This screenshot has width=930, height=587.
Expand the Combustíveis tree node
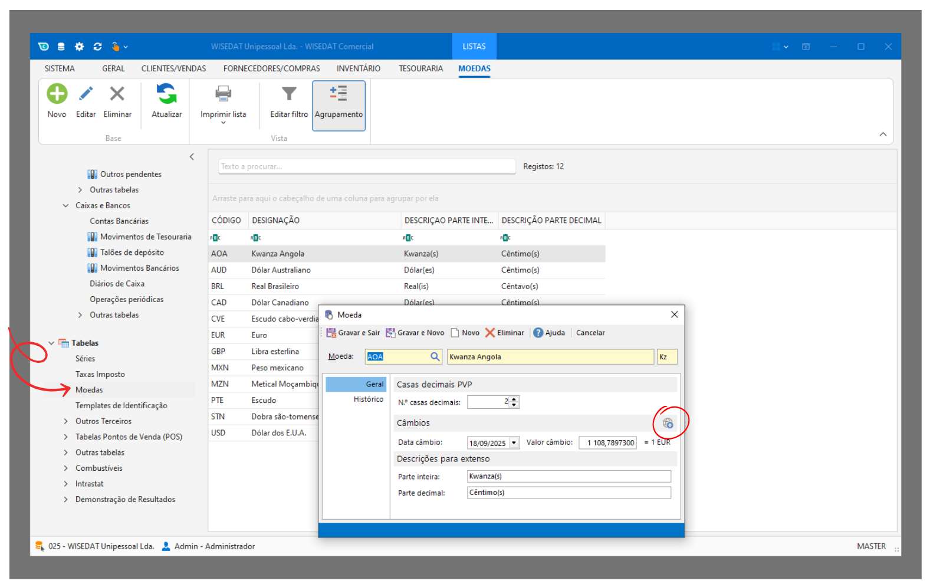coord(66,468)
